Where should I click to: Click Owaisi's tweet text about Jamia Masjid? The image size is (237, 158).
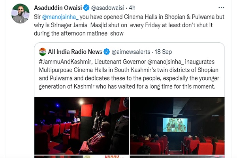tap(129, 25)
